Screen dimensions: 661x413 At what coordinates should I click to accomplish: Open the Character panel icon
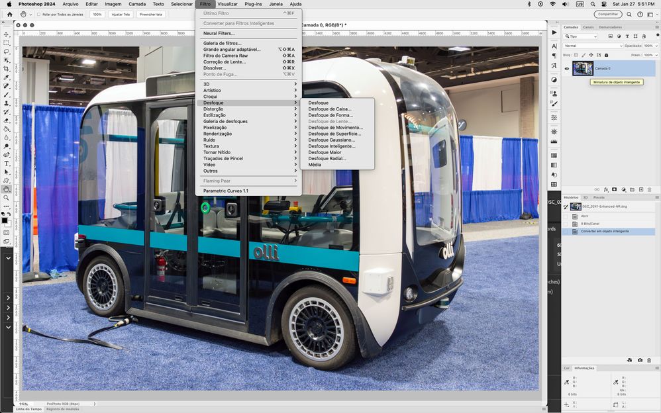point(554,46)
